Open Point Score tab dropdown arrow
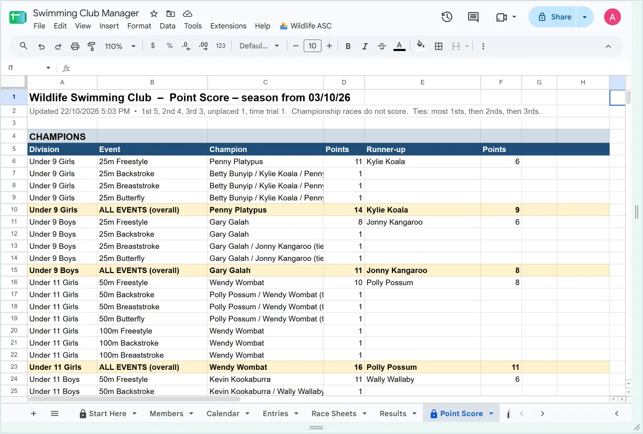Screen dimensions: 643x434 [x=491, y=413]
